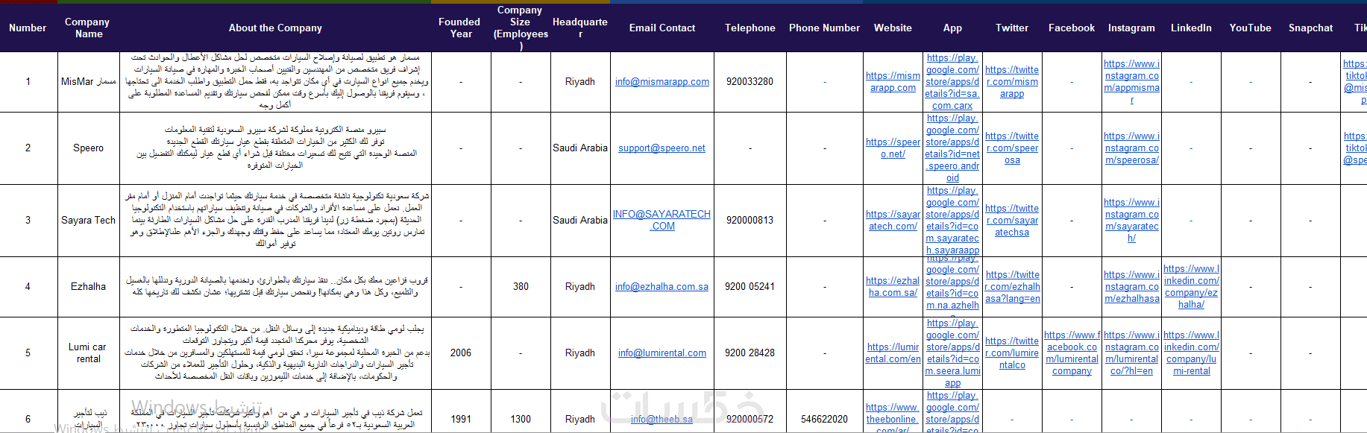1367x433 pixels.
Task: Select telephone cell 920033280
Action: click(x=750, y=82)
